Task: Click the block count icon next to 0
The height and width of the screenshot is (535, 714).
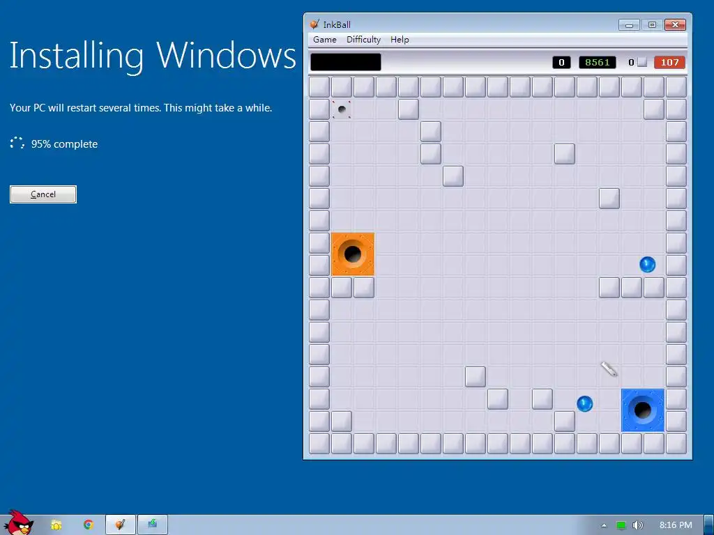Action: pos(642,62)
